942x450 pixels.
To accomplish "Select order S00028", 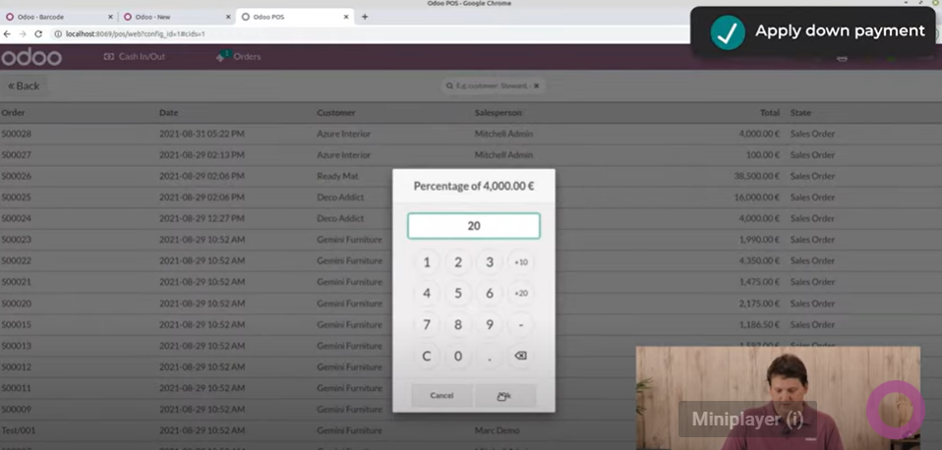I will [471, 134].
